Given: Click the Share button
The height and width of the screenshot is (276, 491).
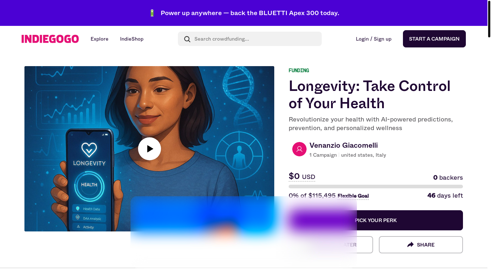Looking at the screenshot, I should [421, 245].
